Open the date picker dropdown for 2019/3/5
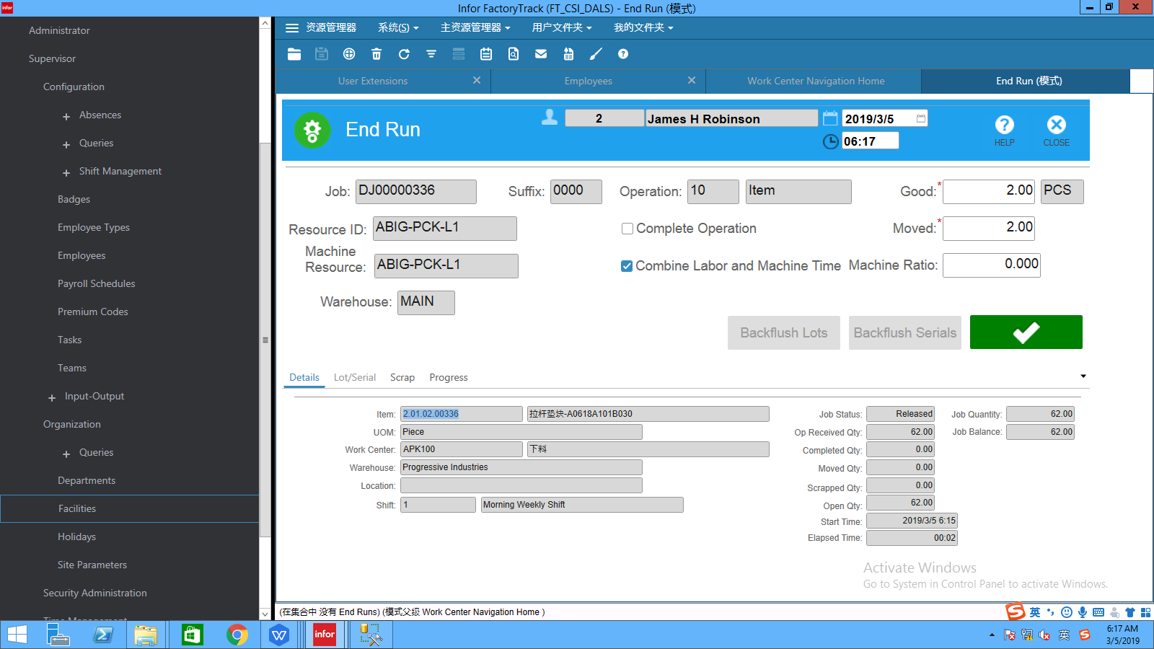 (x=921, y=118)
